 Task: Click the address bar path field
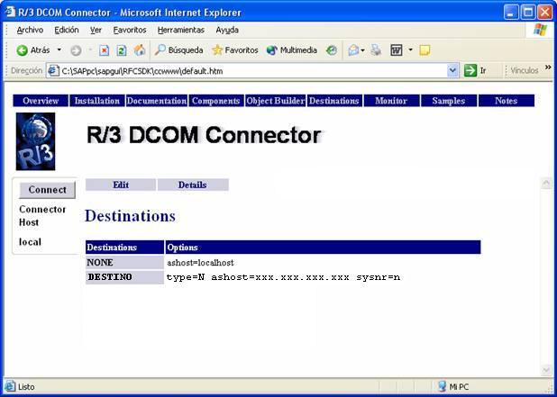point(252,71)
